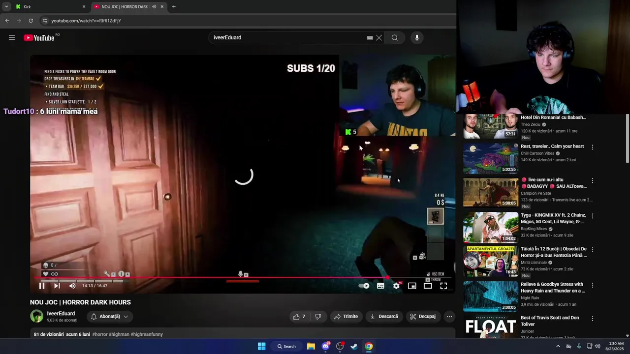Go to the YouTube home logo
This screenshot has width=630, height=354.
(39, 38)
